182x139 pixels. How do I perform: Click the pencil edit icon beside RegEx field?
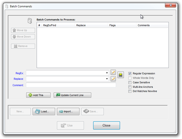113,72
